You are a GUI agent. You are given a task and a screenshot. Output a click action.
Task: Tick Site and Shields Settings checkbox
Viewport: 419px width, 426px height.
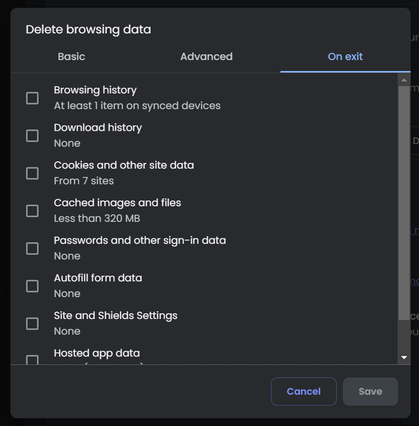coord(32,324)
